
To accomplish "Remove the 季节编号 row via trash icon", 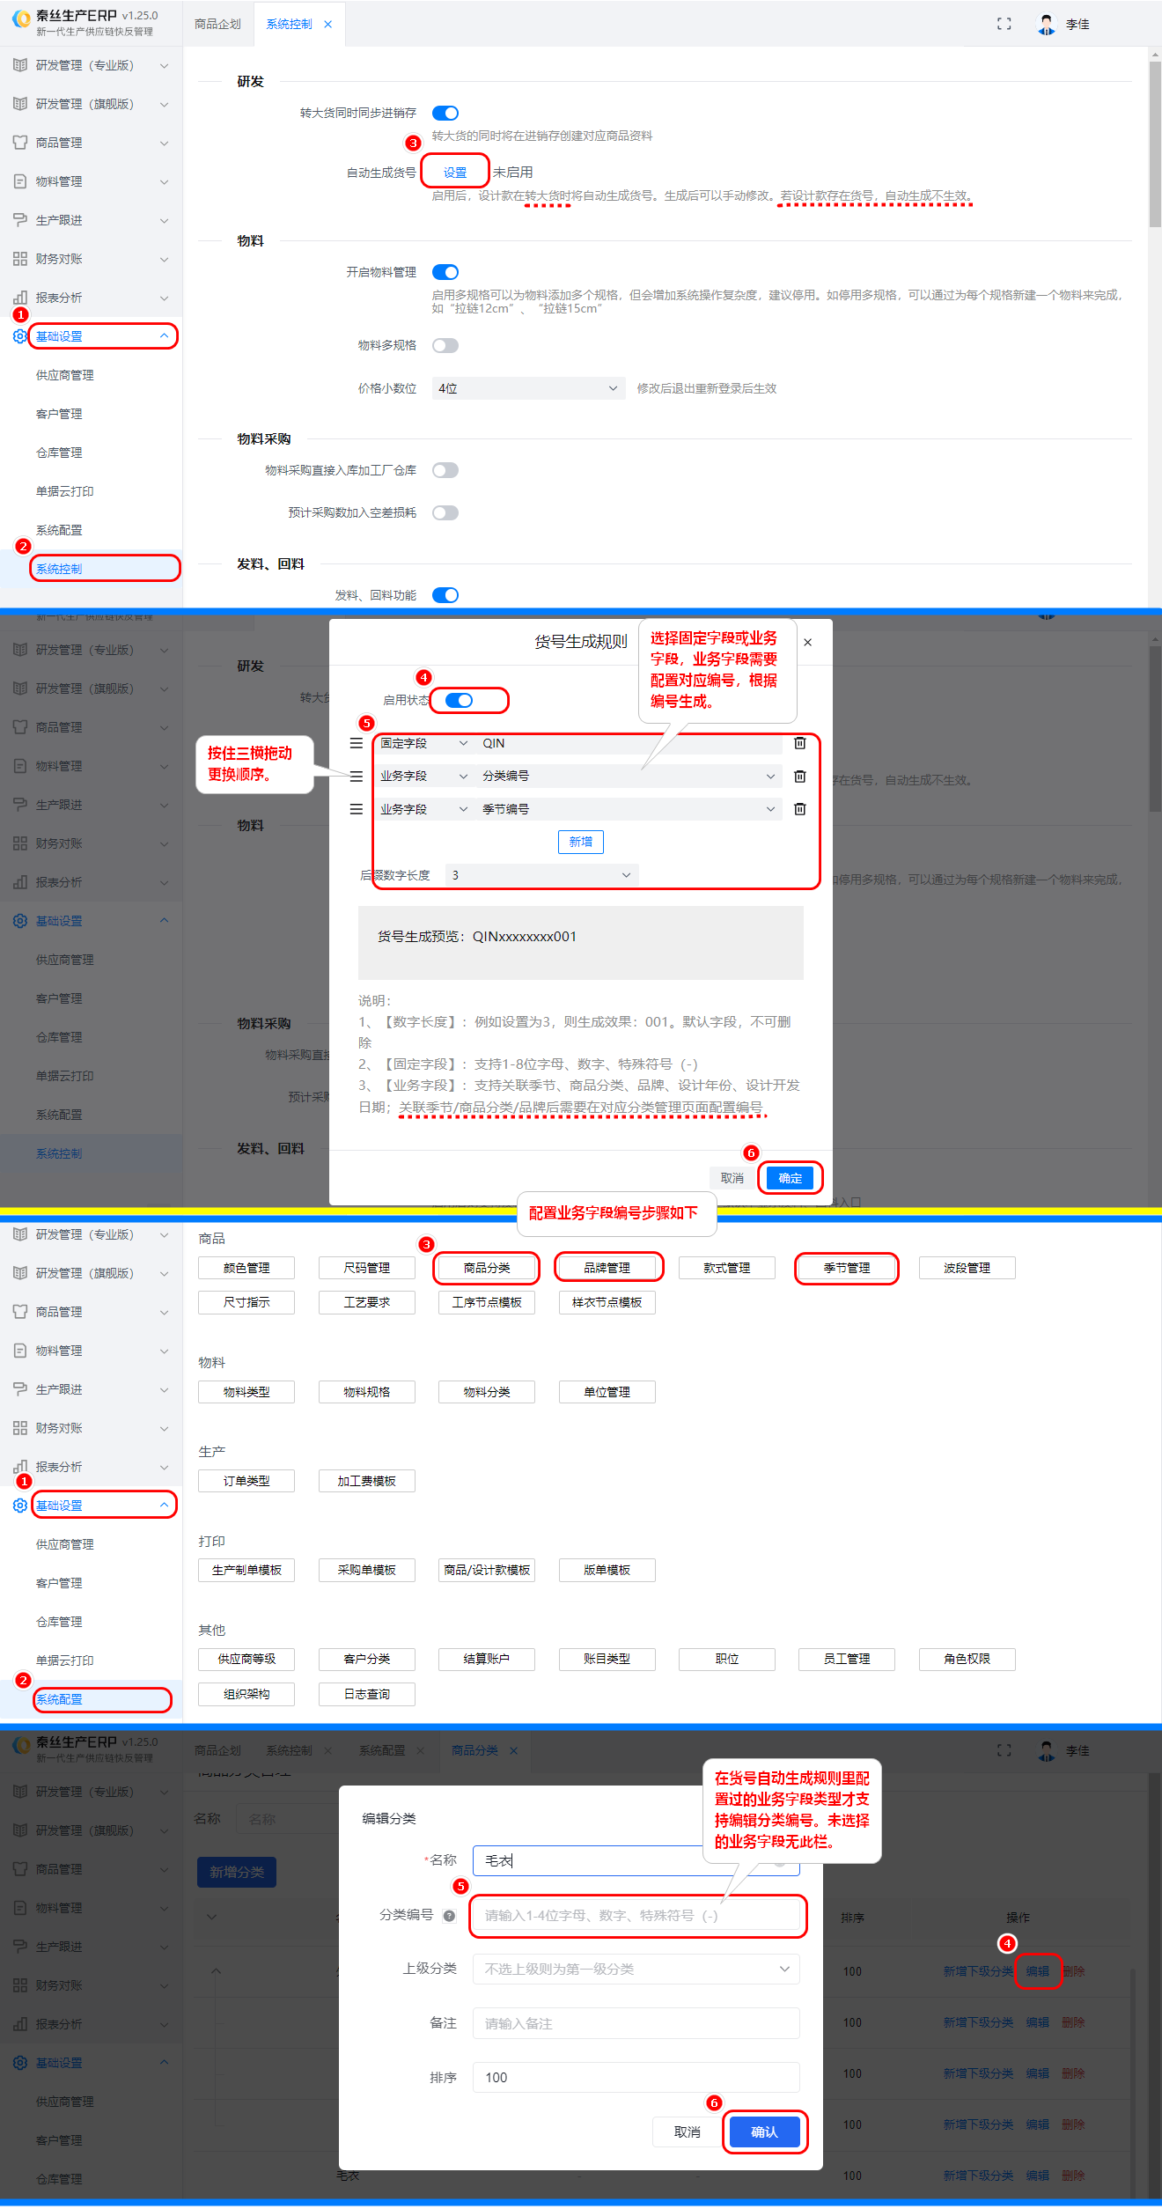I will coord(799,809).
